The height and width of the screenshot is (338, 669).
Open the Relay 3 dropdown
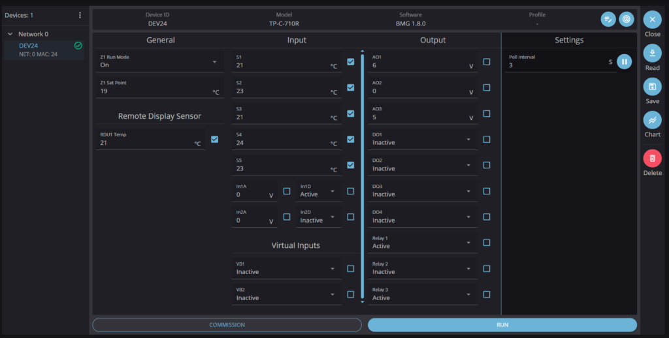[423, 294]
